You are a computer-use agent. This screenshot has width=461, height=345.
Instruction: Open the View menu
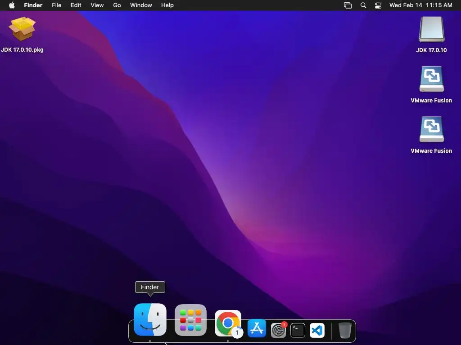pyautogui.click(x=97, y=5)
